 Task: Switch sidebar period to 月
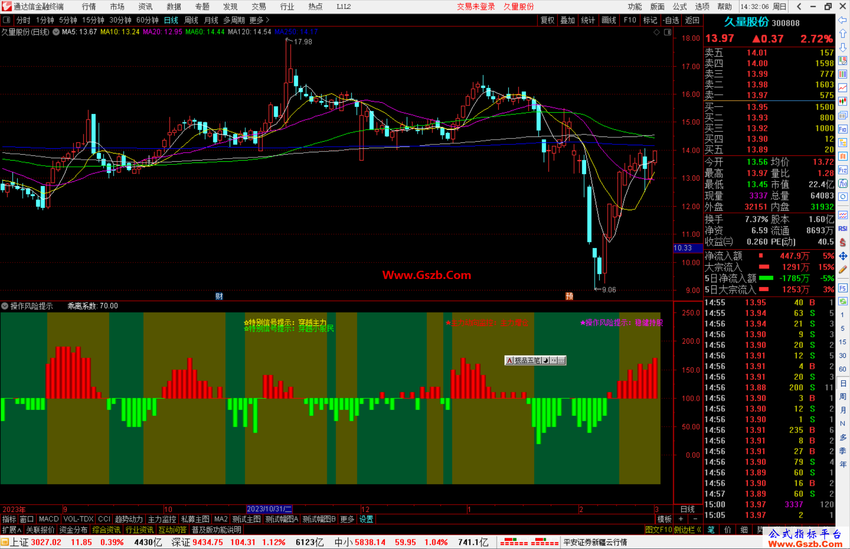pyautogui.click(x=843, y=410)
